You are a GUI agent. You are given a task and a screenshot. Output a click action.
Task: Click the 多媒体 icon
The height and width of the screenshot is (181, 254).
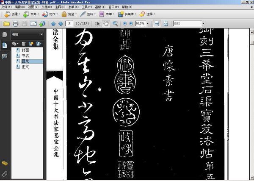point(121,14)
